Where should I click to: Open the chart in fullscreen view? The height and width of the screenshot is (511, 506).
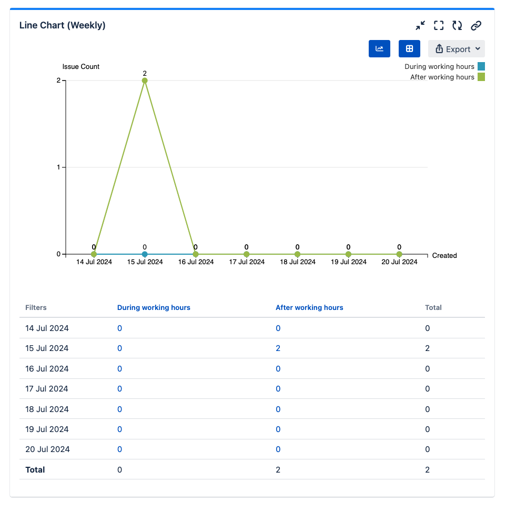[439, 25]
